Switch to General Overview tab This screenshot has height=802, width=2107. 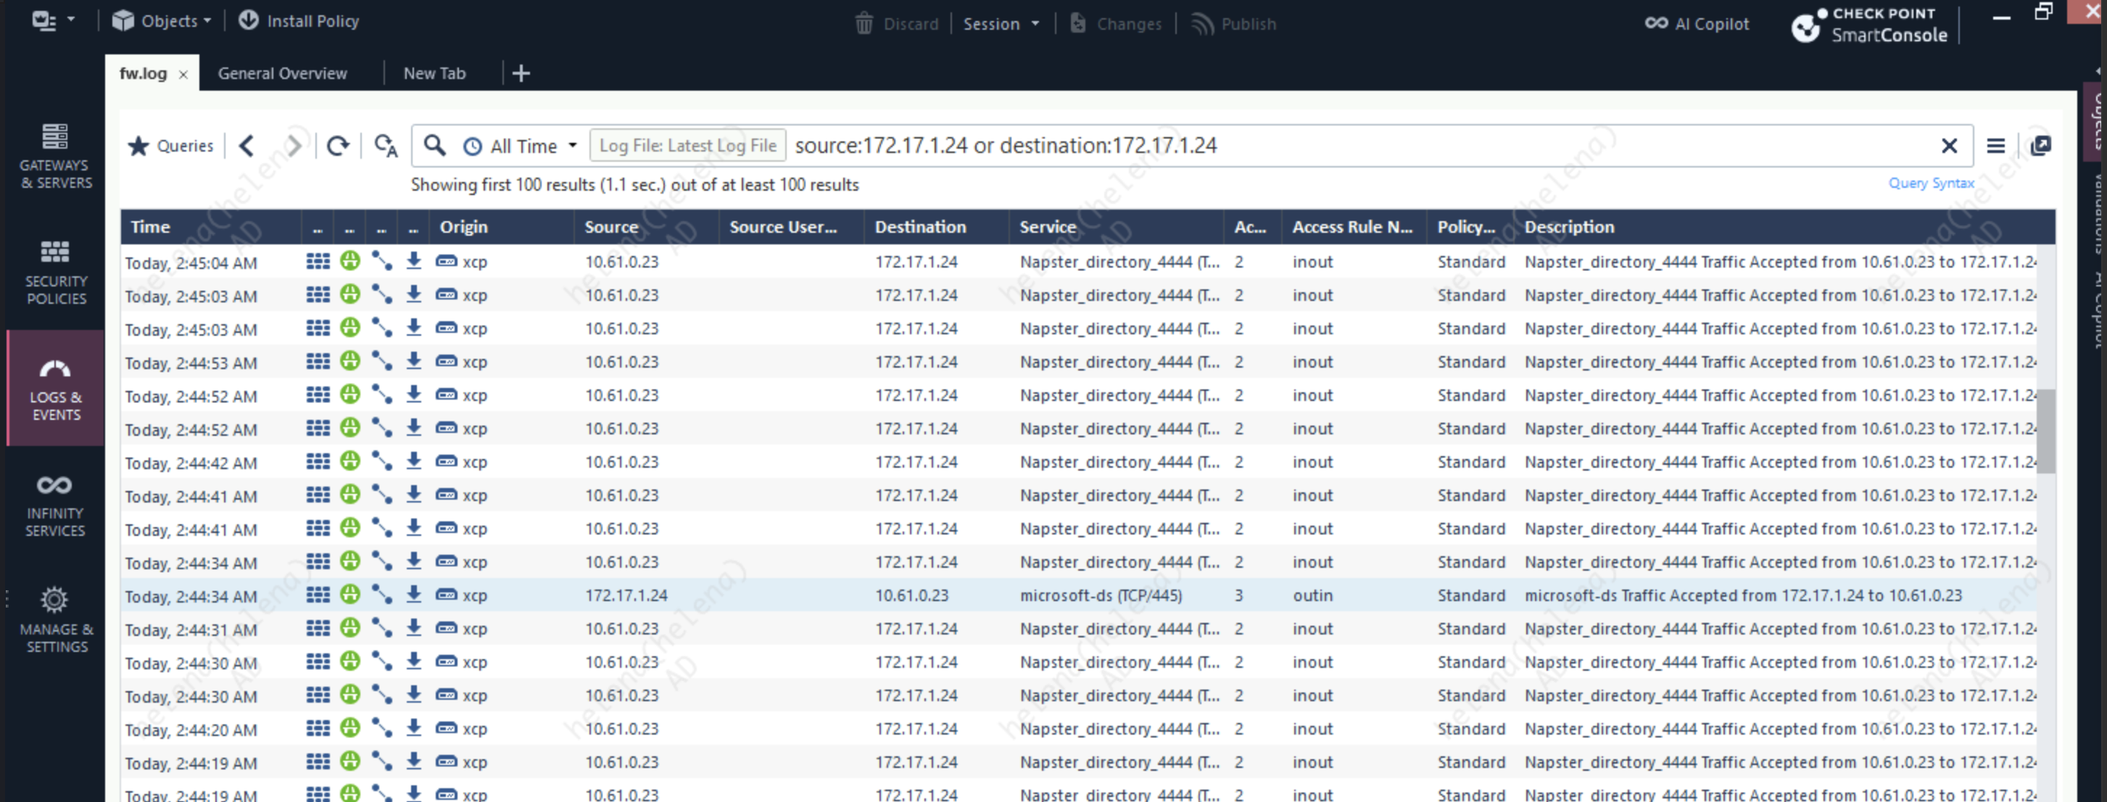point(282,74)
